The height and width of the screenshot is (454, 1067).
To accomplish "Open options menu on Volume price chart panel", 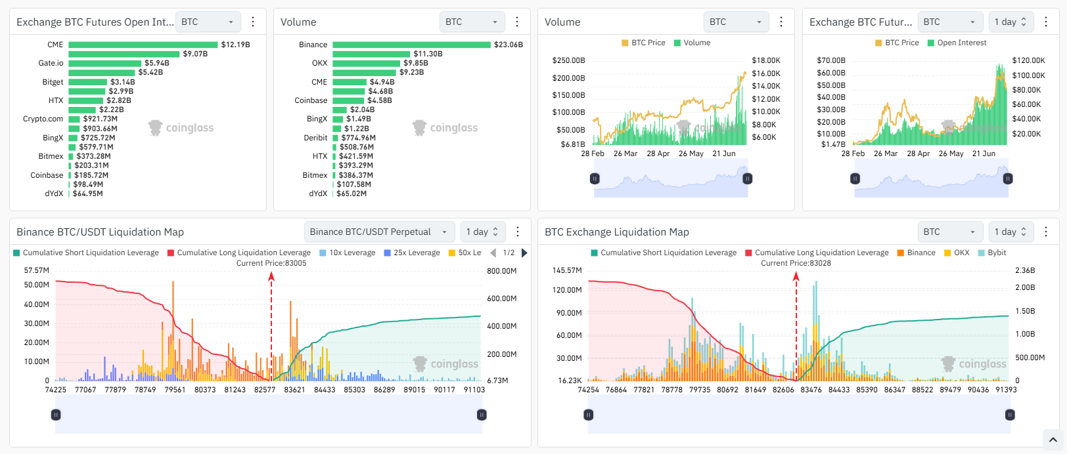I will tap(781, 22).
